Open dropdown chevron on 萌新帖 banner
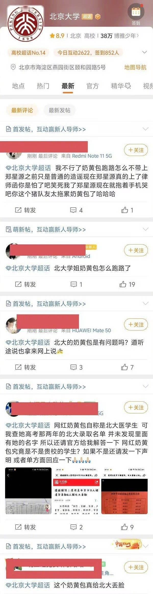The image size is (153, 594). point(145,229)
